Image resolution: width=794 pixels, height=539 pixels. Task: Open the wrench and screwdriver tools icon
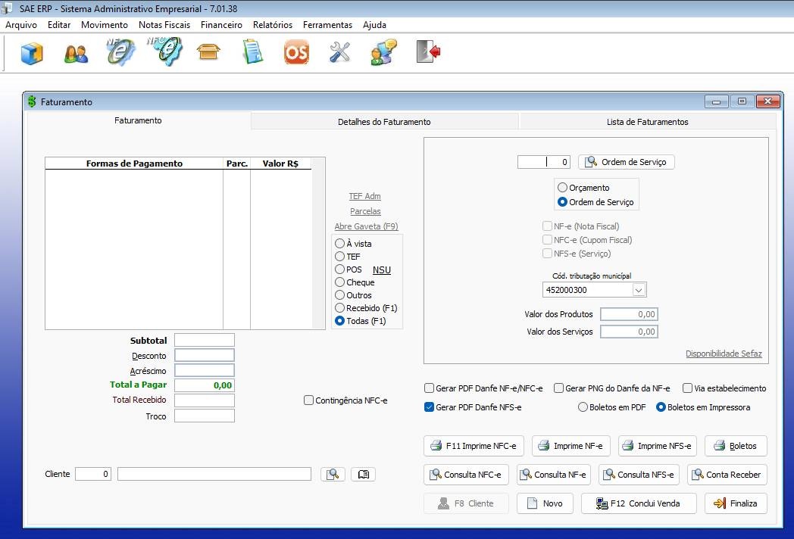coord(339,52)
